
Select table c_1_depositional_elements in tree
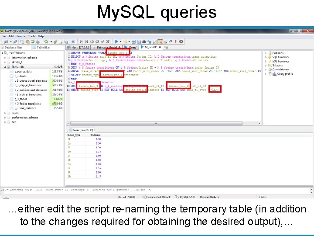[31, 81]
